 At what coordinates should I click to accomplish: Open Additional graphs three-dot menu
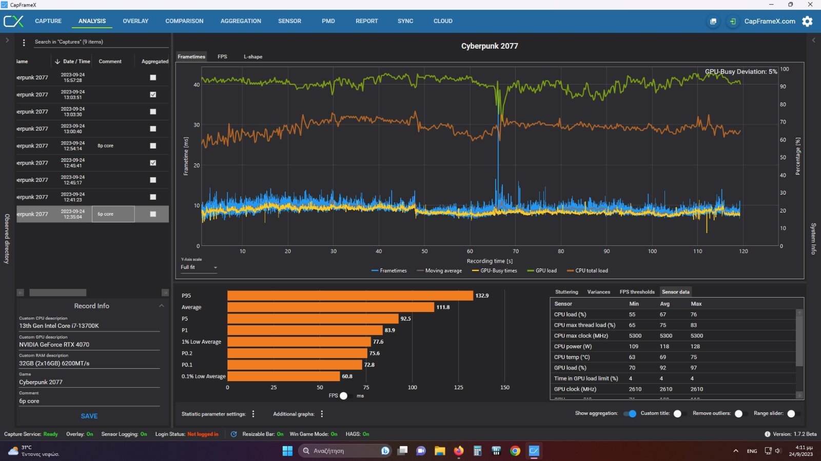click(322, 414)
